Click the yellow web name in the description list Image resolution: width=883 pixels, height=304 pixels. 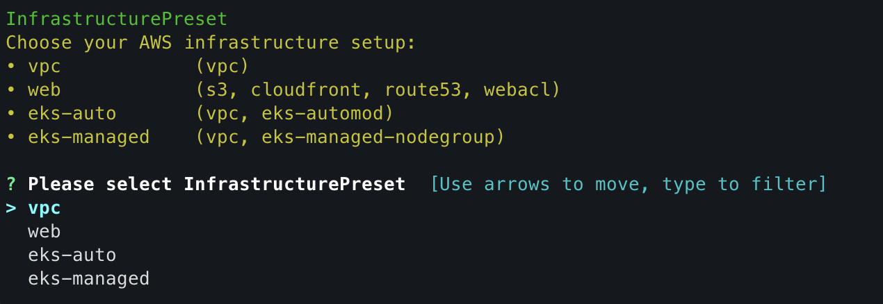44,90
